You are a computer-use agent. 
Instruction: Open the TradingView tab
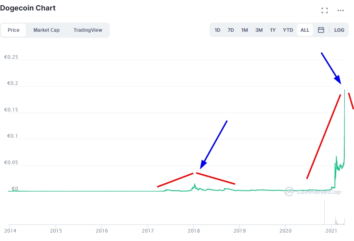[88, 30]
